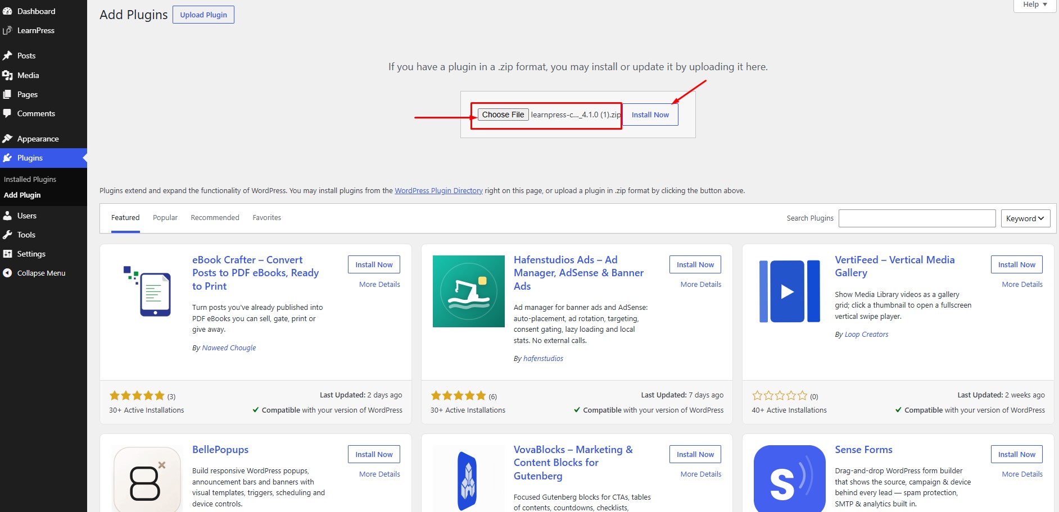Viewport: 1059px width, 512px height.
Task: Open author Loop Creators link
Action: (866, 335)
